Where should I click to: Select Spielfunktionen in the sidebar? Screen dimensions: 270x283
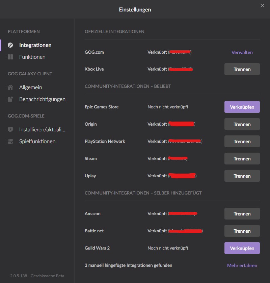pos(37,141)
